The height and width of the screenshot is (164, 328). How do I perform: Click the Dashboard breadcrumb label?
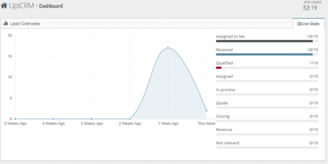pos(51,6)
